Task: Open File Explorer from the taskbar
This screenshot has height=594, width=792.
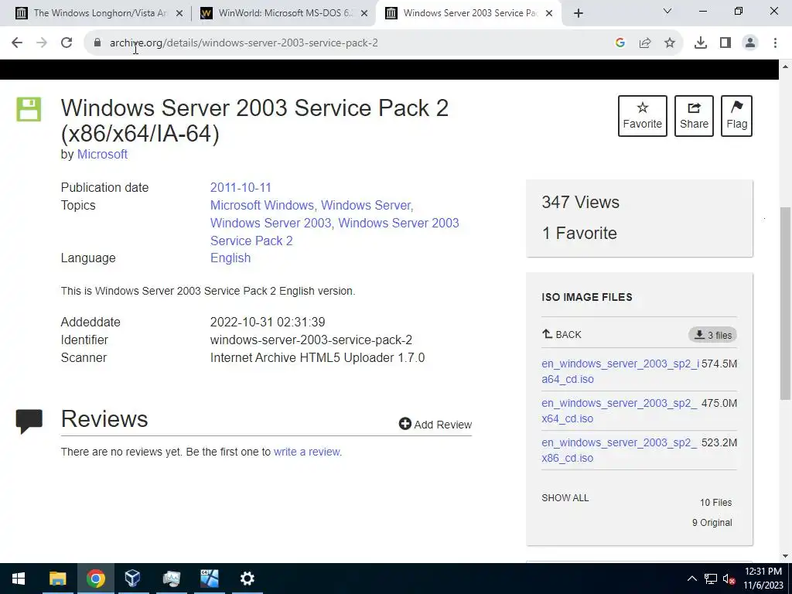Action: (57, 579)
